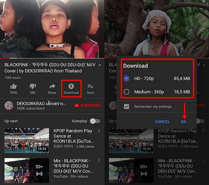This screenshot has width=209, height=185.
Task: Tap the red SUBSCRIBE button
Action: (88, 105)
